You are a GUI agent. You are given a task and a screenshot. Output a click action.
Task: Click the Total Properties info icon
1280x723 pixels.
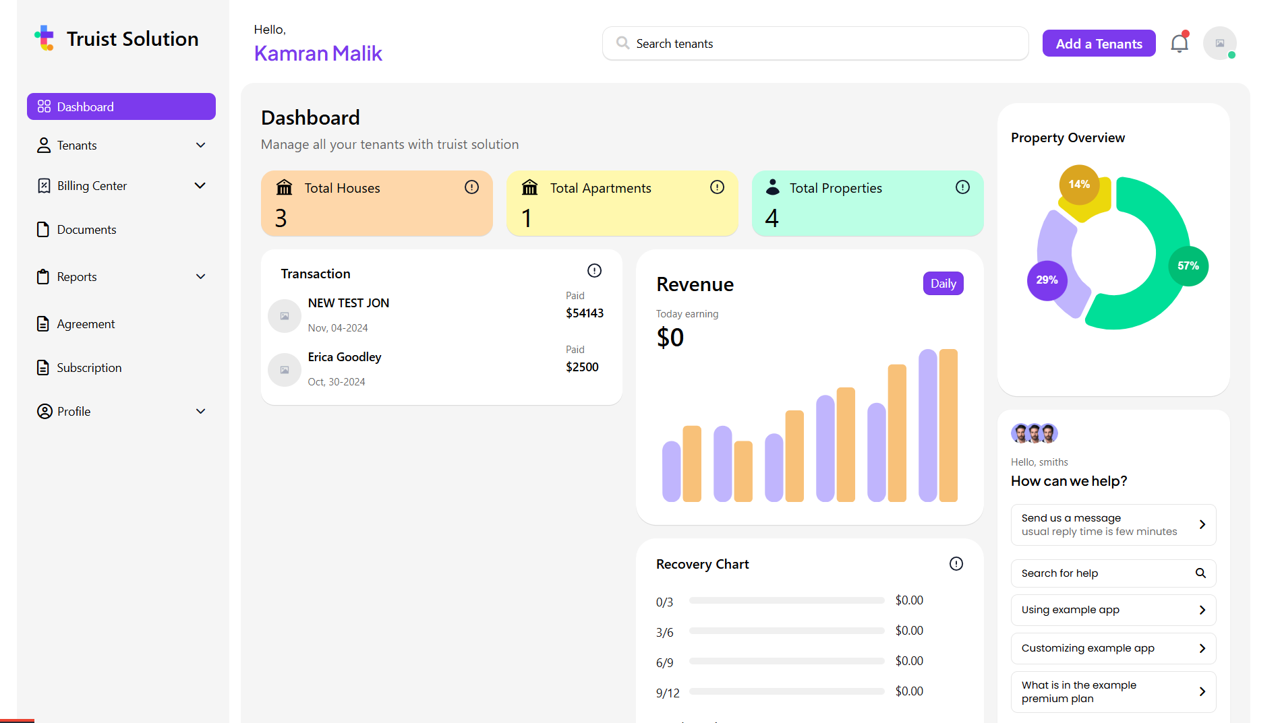[962, 187]
